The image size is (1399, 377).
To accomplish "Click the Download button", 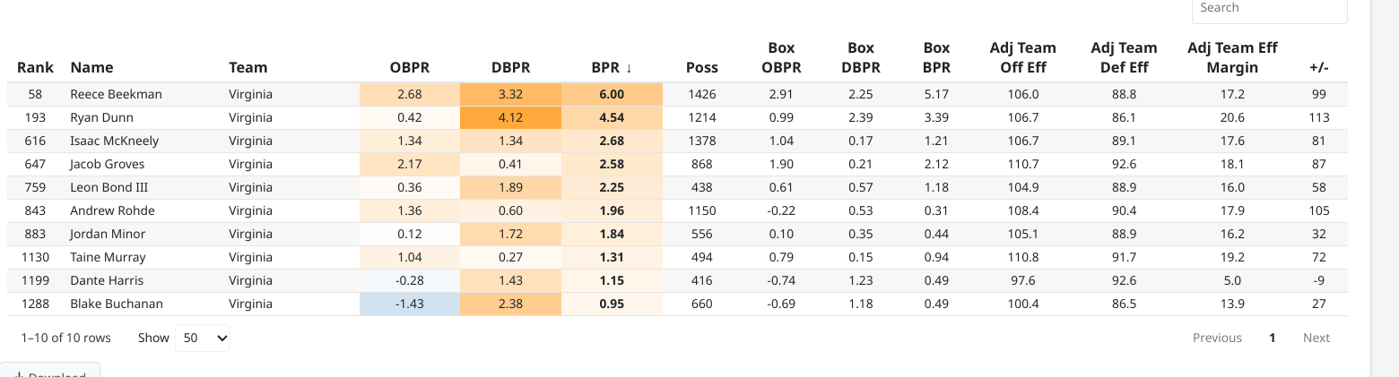I will tap(49, 372).
